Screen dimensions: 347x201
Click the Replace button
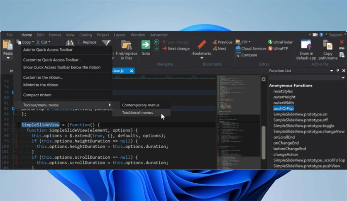86,42
